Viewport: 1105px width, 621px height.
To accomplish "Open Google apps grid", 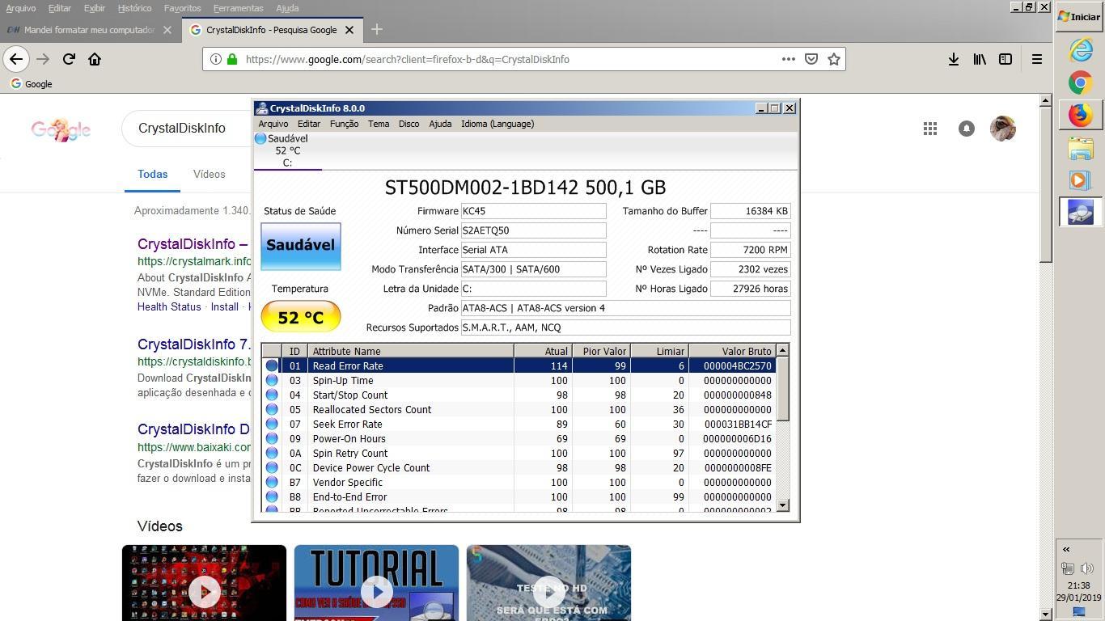I will click(x=930, y=129).
